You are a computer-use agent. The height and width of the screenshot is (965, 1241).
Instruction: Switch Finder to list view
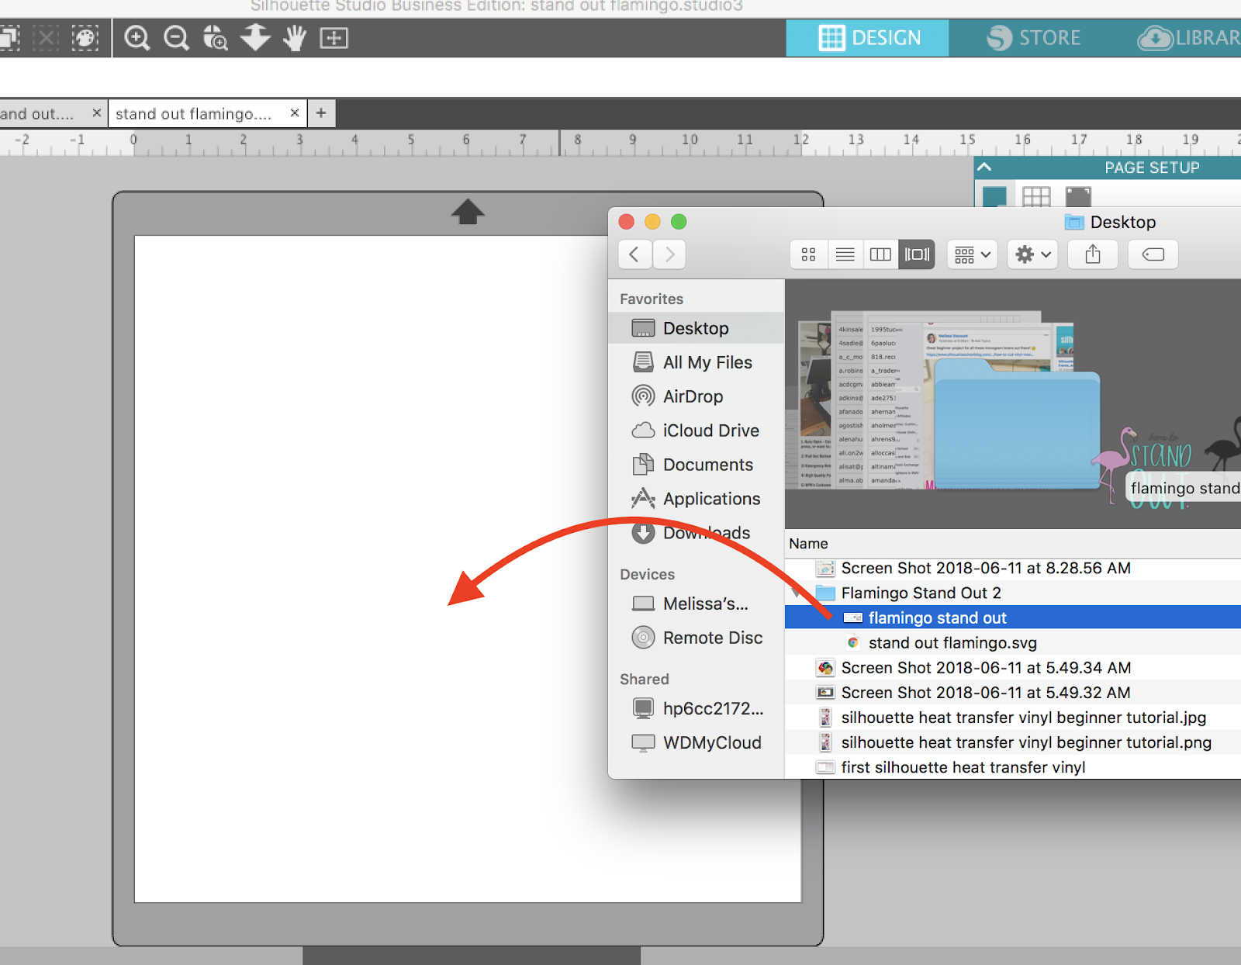coord(845,254)
